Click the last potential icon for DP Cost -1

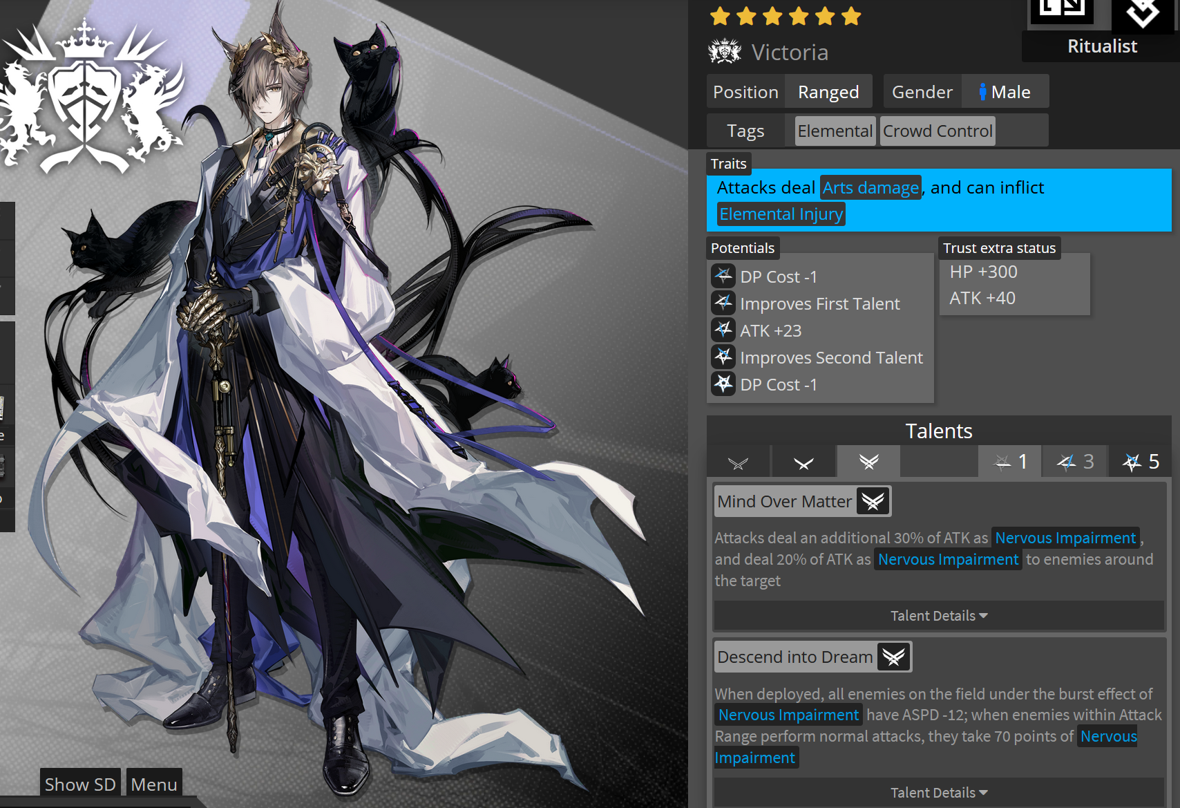[x=723, y=384]
